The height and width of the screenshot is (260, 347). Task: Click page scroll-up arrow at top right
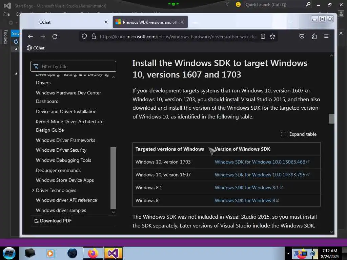(331, 56)
